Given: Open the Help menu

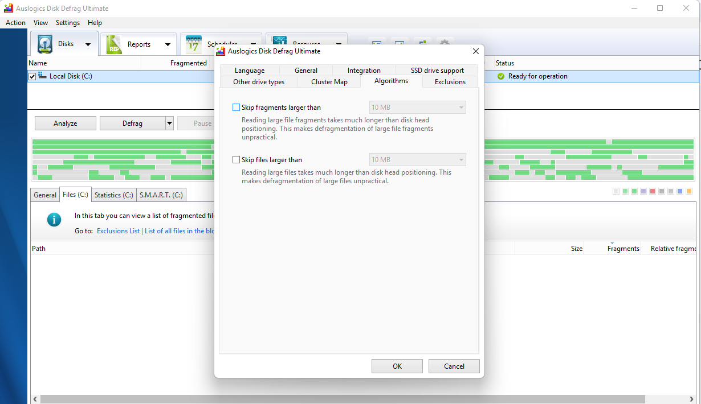Looking at the screenshot, I should click(95, 23).
